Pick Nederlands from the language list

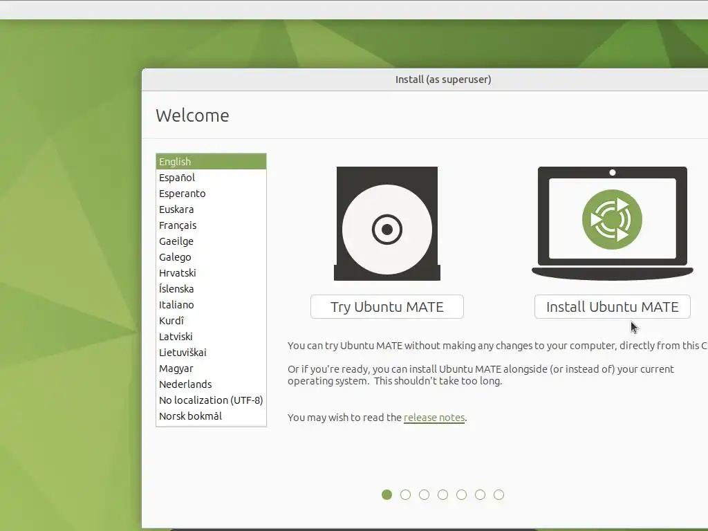[x=211, y=384]
